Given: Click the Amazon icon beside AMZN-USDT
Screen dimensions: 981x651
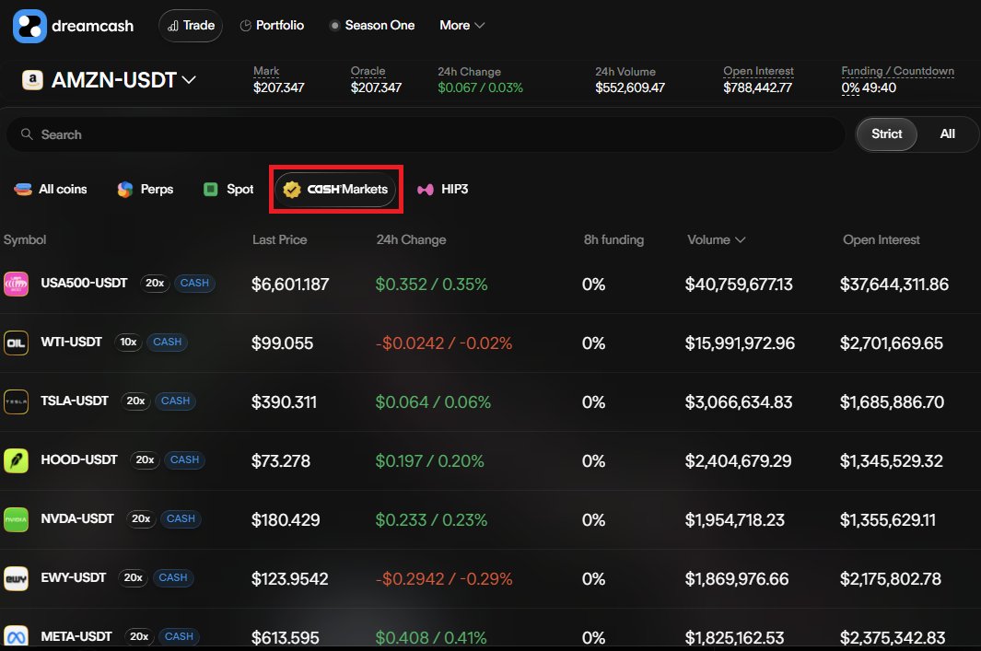Looking at the screenshot, I should click(x=32, y=80).
